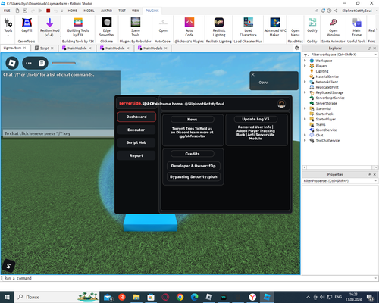The image size is (379, 303).
Task: Create a new file from quick toolbar
Action: tap(17, 11)
